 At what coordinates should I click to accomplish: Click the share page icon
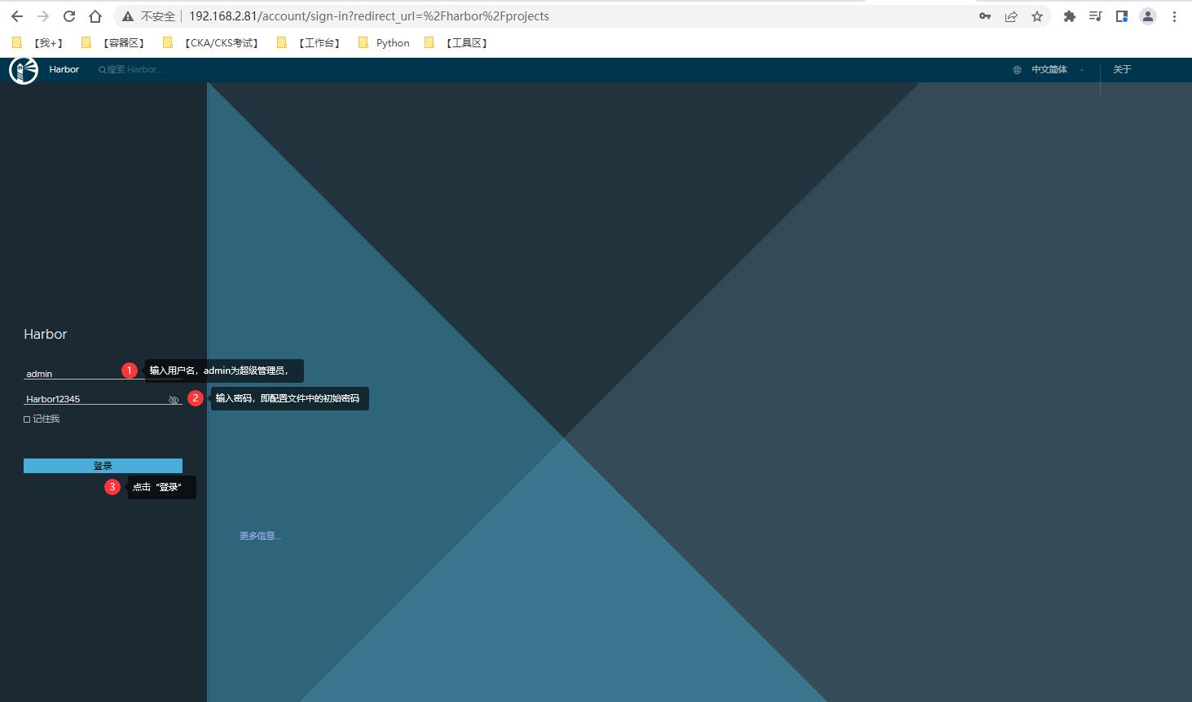pos(1011,16)
